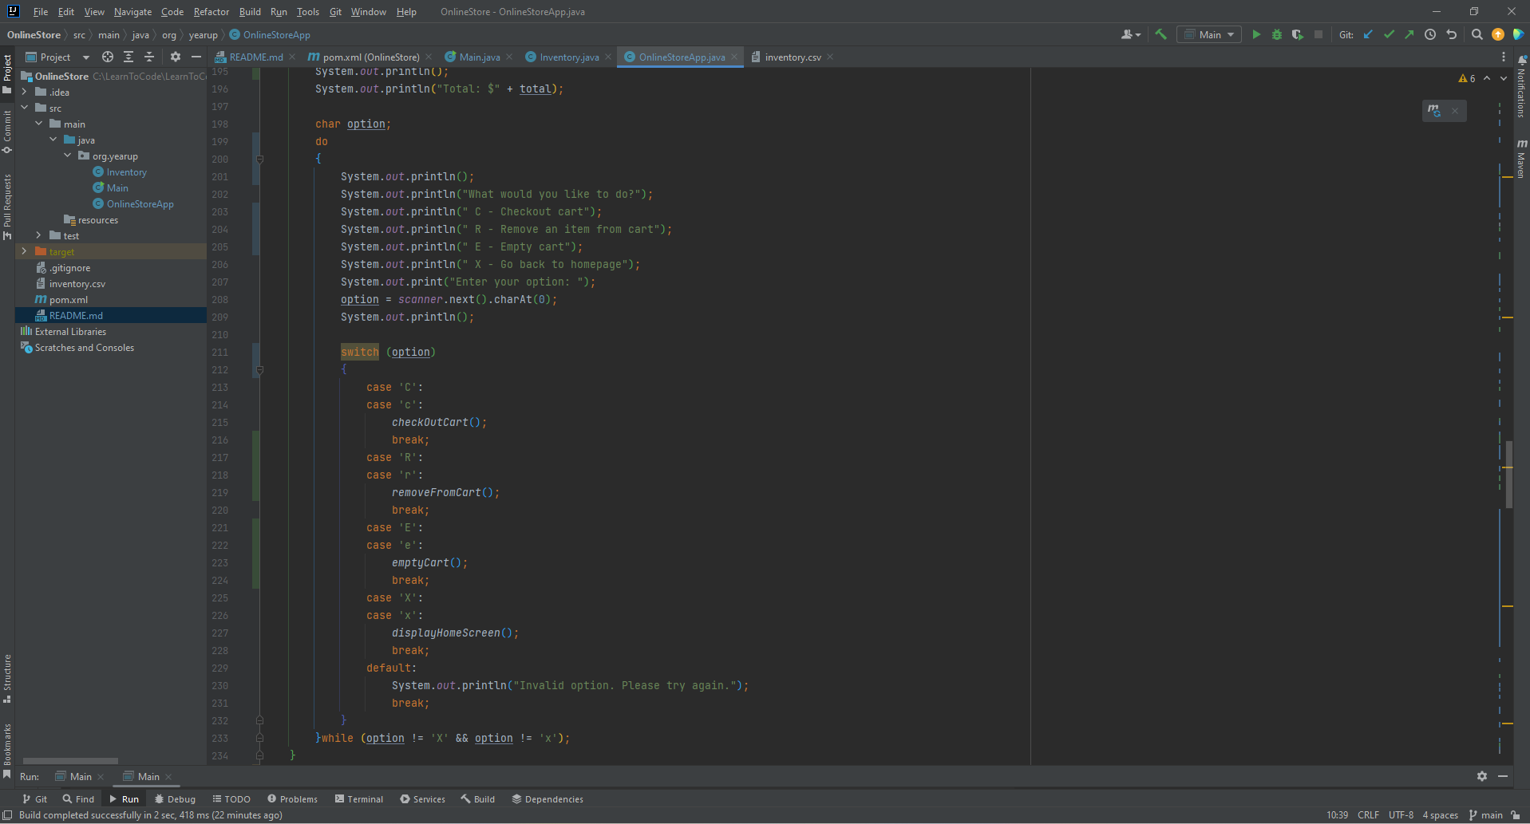Push commits using the Git push arrow
This screenshot has height=824, width=1530.
pos(1409,34)
